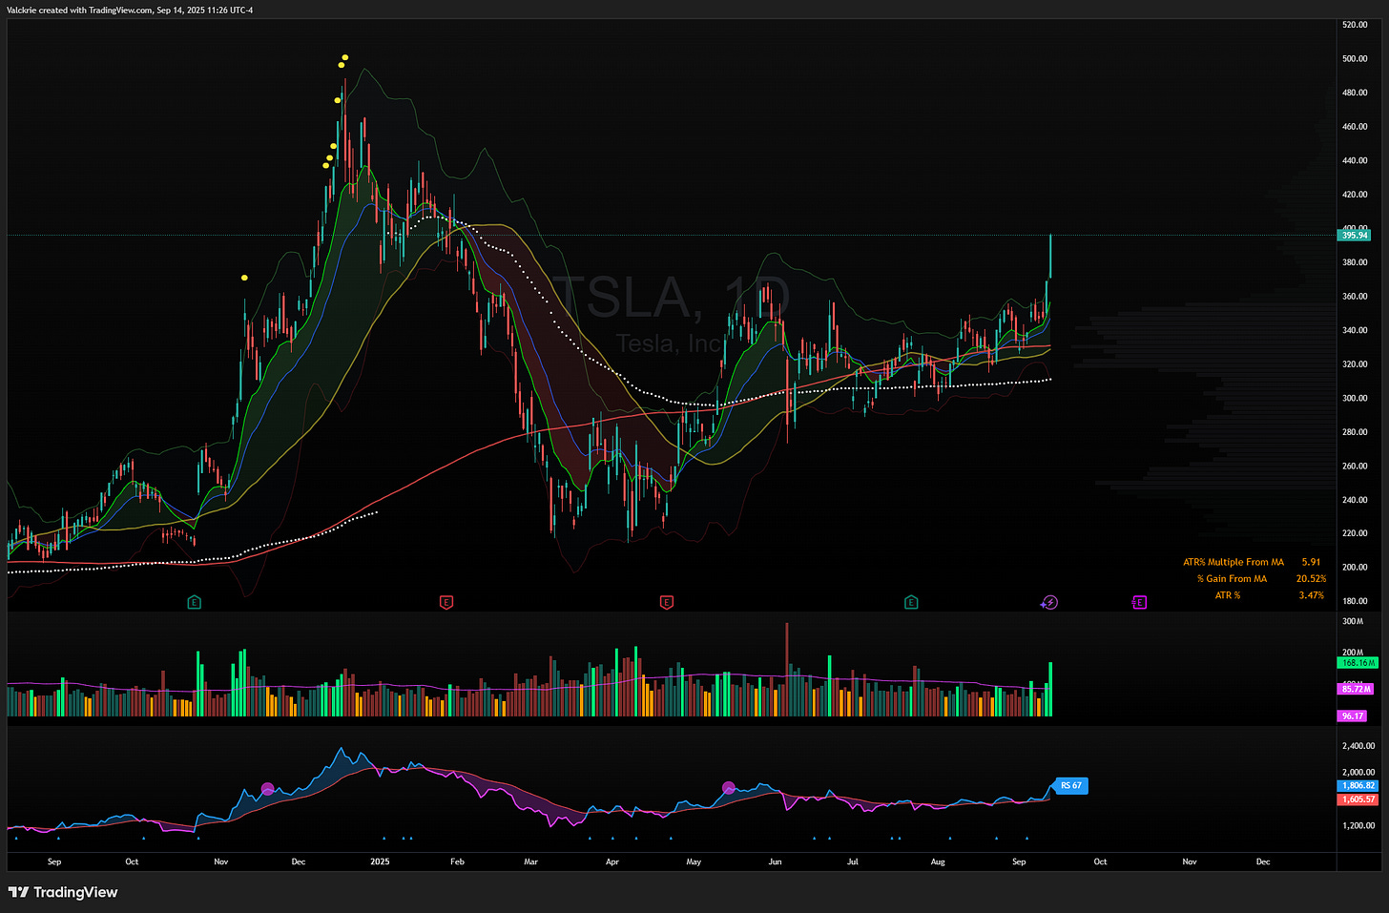This screenshot has width=1389, height=913.
Task: Click the 500.00 price axis label
Action: pyautogui.click(x=1355, y=58)
